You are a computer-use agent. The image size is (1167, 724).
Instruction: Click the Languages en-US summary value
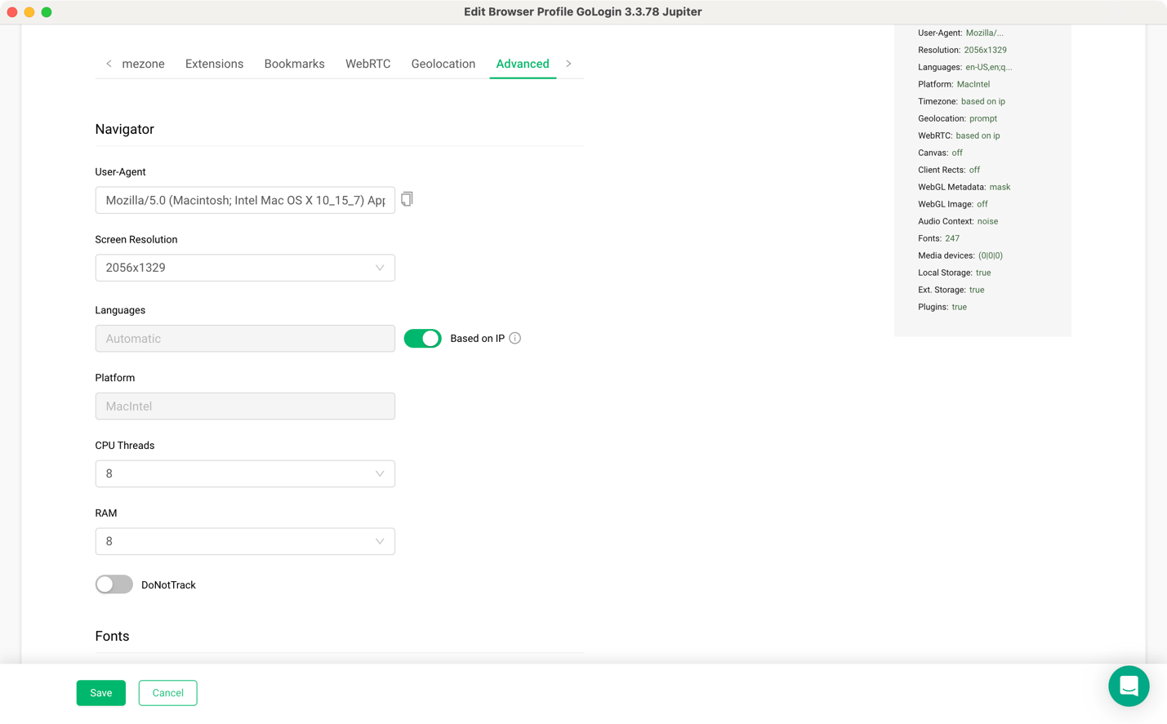[988, 67]
